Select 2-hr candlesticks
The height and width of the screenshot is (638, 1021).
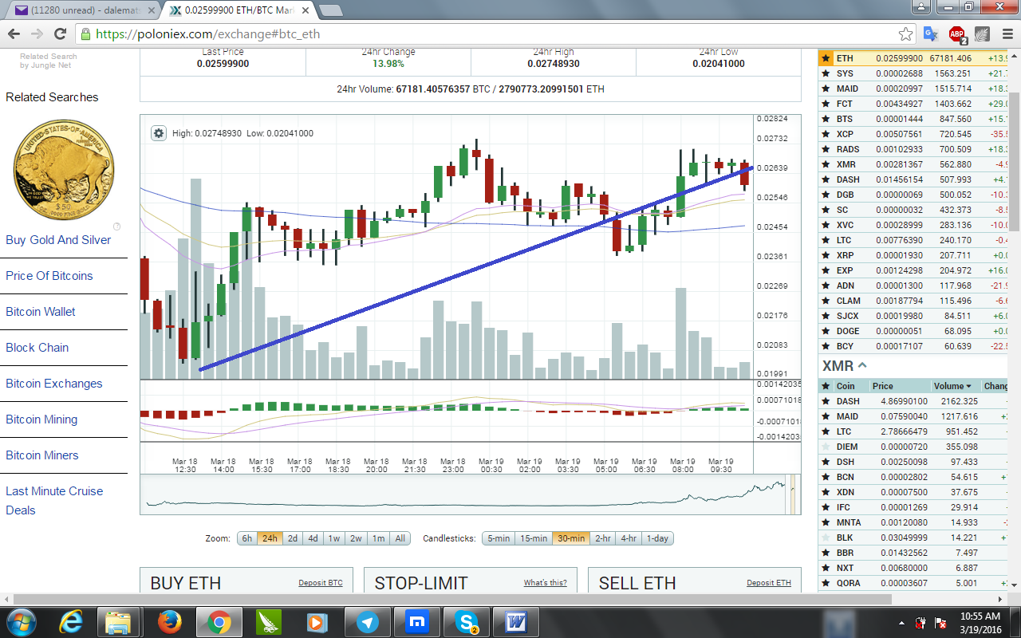coord(603,538)
